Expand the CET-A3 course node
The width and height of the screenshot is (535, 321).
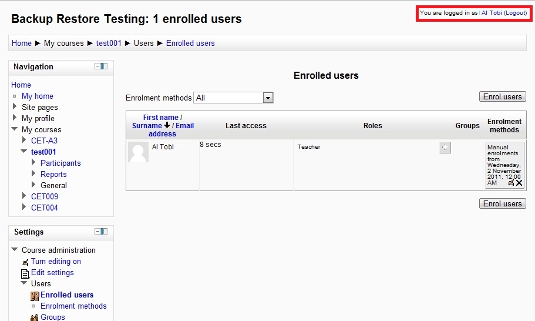24,140
